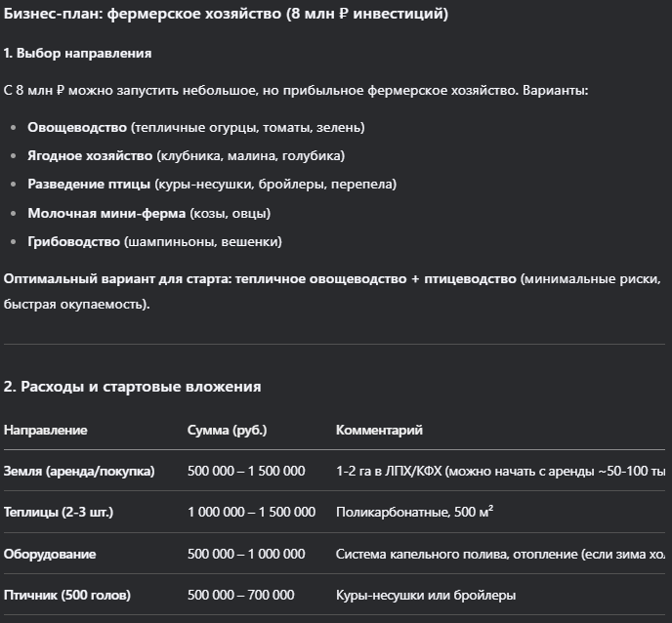Click the heading "1. Выбор направления"
The height and width of the screenshot is (623, 672).
pyautogui.click(x=77, y=53)
